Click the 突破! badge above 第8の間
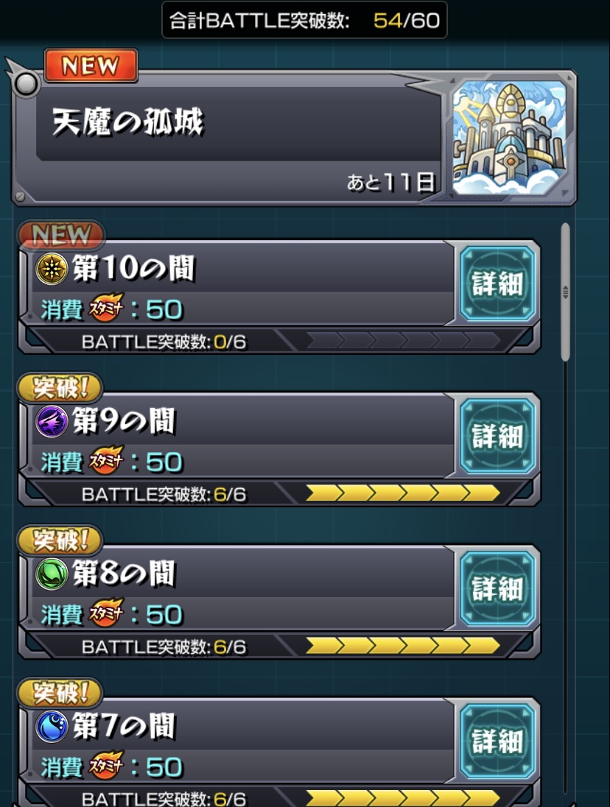 click(60, 540)
